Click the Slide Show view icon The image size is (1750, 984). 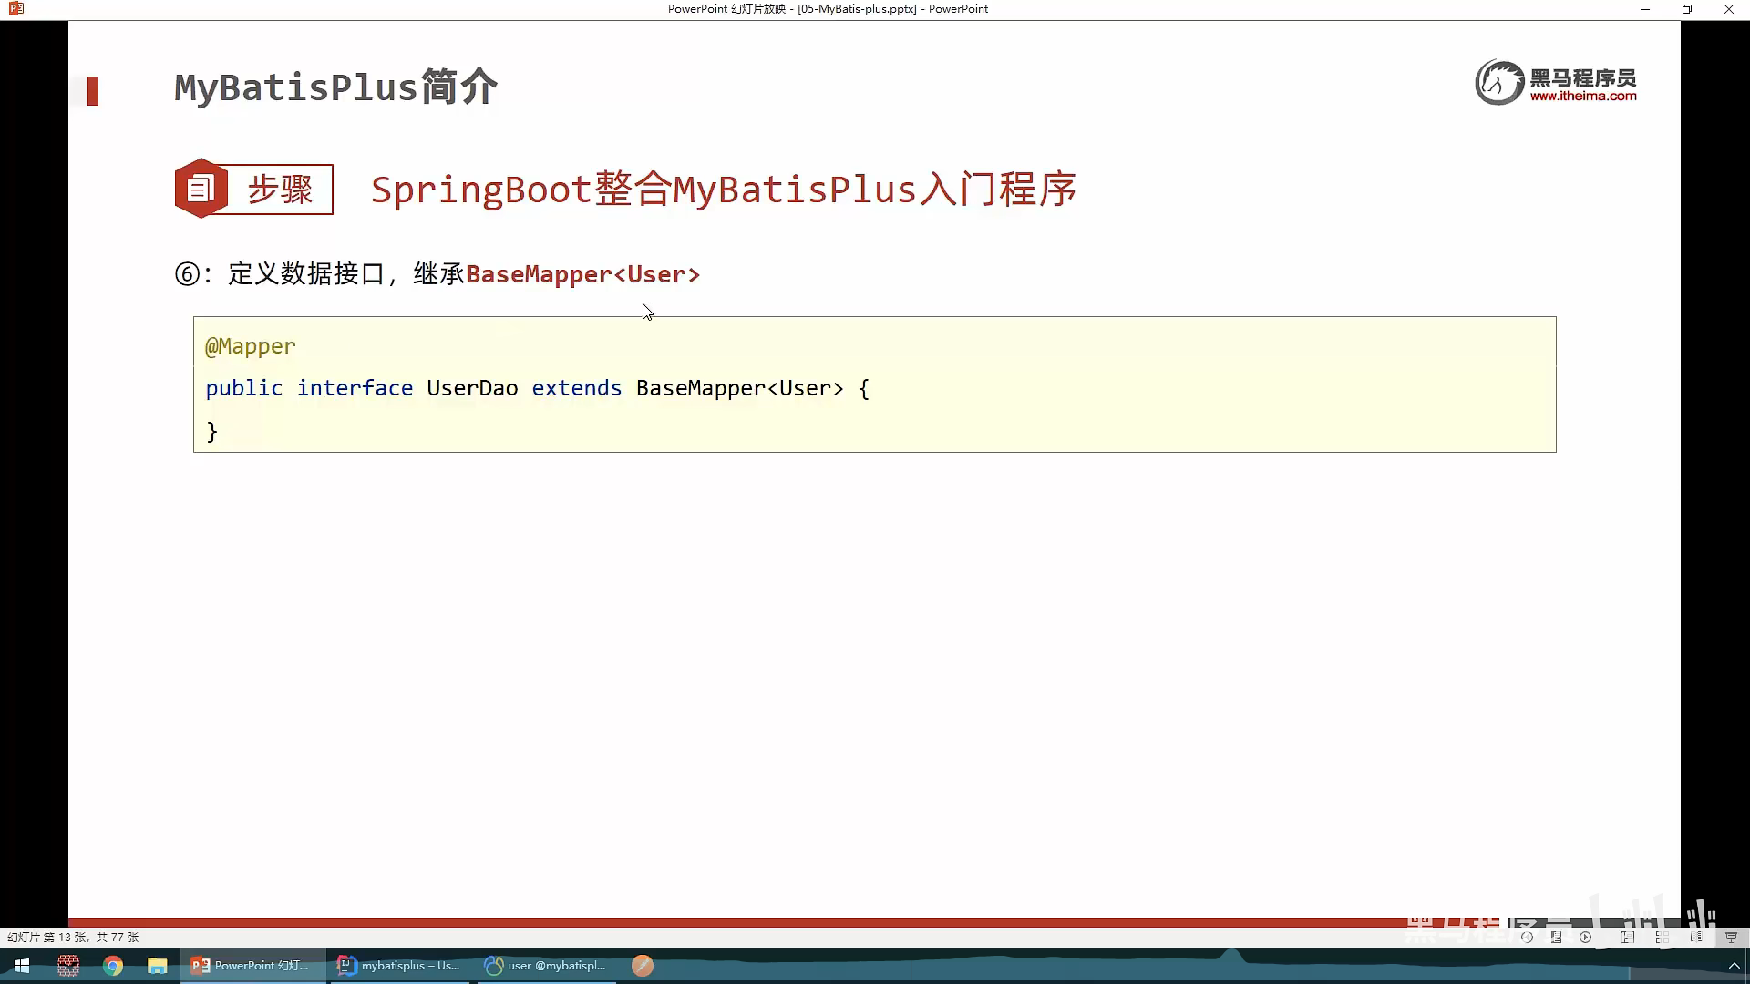(x=1732, y=937)
